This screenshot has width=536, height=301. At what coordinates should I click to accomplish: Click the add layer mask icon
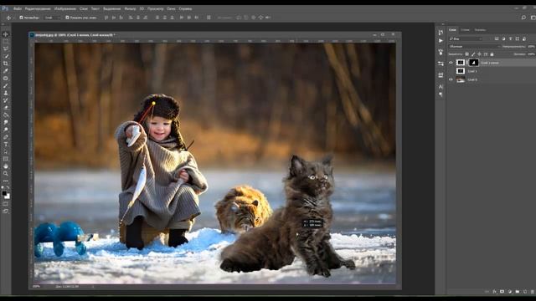pyautogui.click(x=502, y=292)
